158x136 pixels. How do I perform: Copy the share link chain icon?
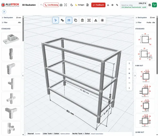[x=117, y=5]
